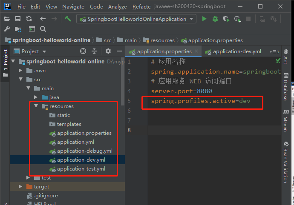The image size is (294, 205).
Task: Select the static folder in the tree
Action: click(x=63, y=115)
